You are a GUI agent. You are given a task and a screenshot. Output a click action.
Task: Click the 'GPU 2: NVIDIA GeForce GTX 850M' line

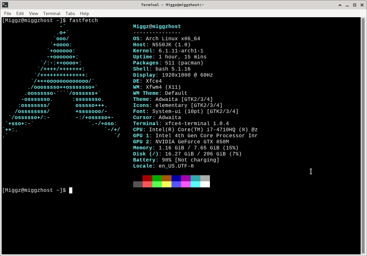pyautogui.click(x=181, y=142)
